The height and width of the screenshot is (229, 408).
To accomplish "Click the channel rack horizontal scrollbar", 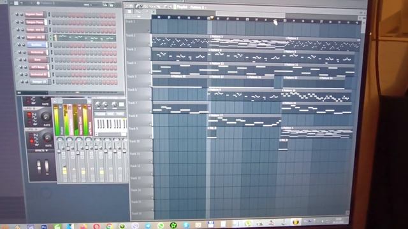I will [x=86, y=92].
